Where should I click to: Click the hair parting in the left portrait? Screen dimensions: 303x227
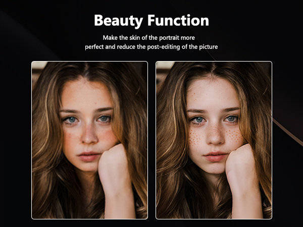pos(86,70)
